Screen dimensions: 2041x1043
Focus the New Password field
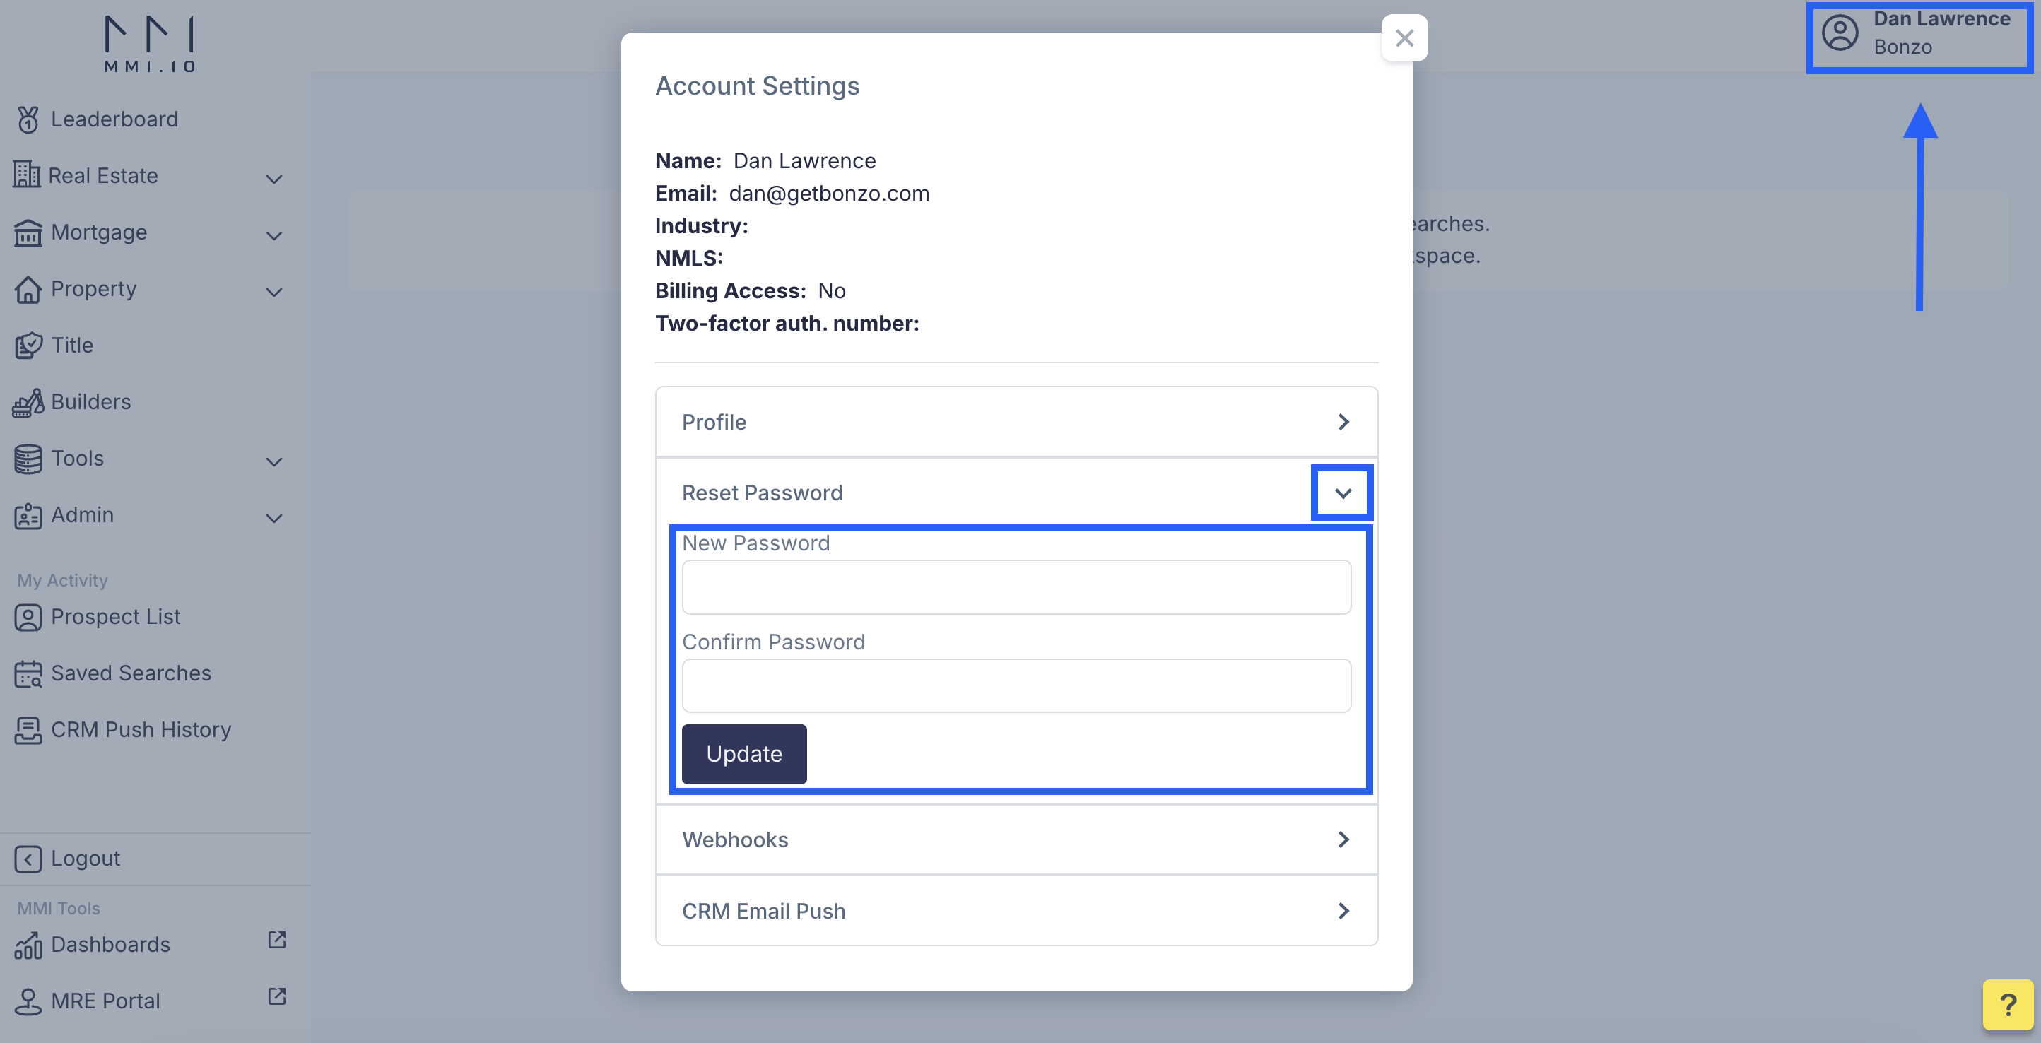click(x=1016, y=588)
